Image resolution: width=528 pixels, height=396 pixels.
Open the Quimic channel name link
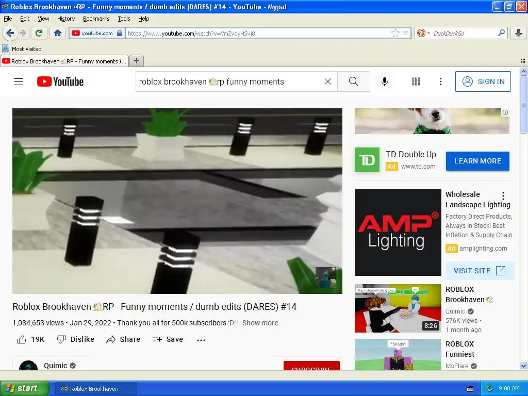(55, 366)
